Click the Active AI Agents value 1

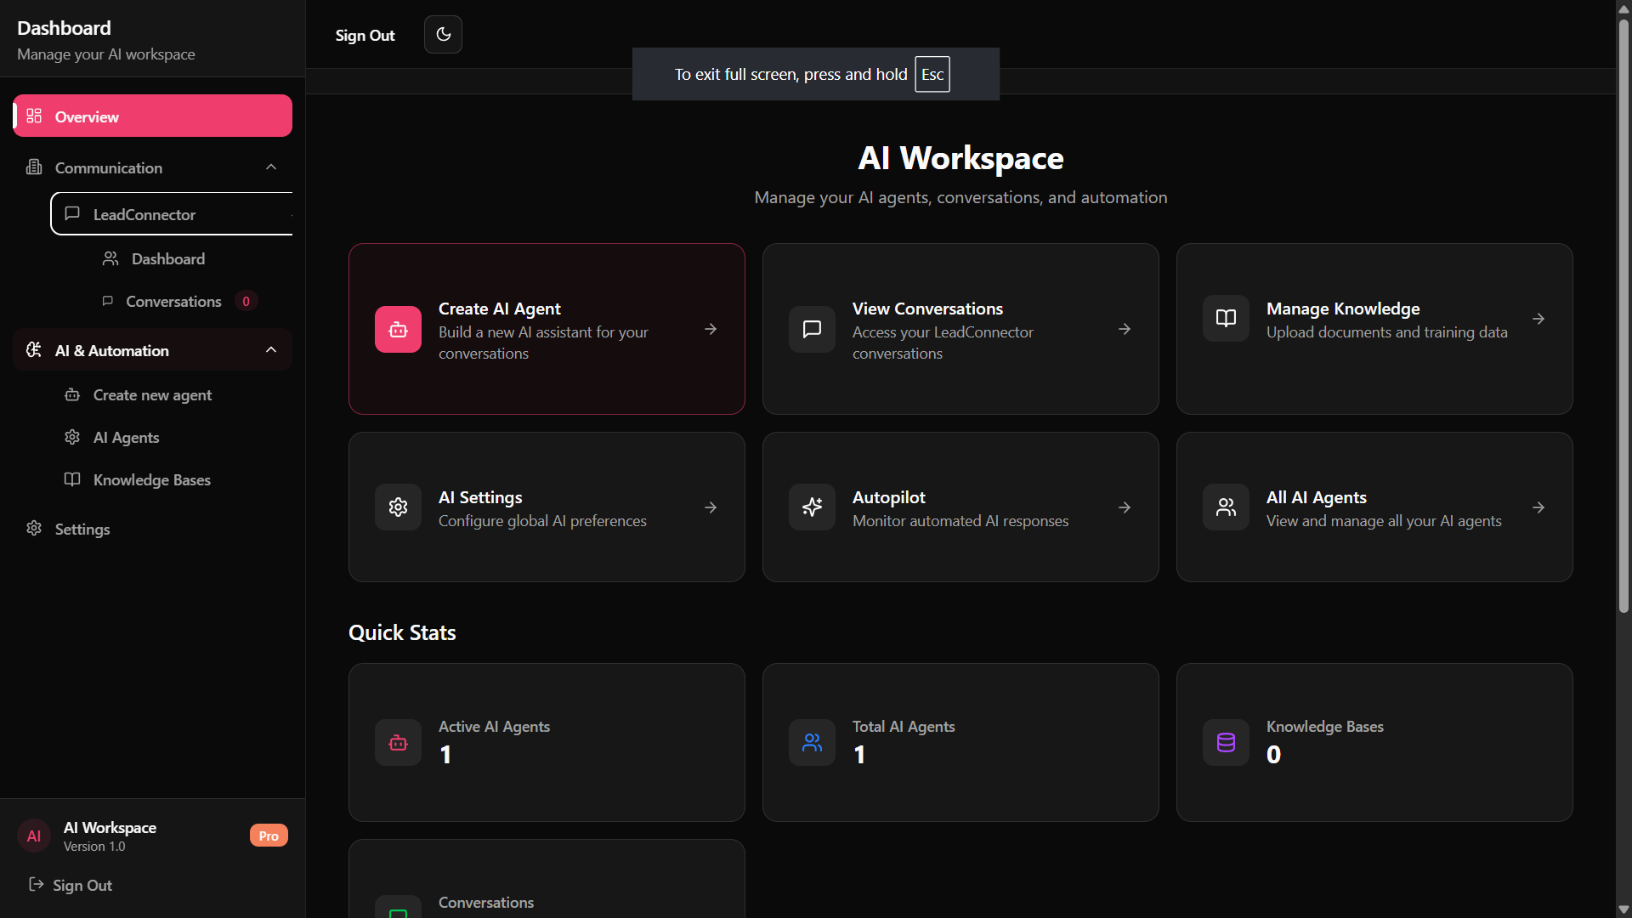pyautogui.click(x=445, y=755)
